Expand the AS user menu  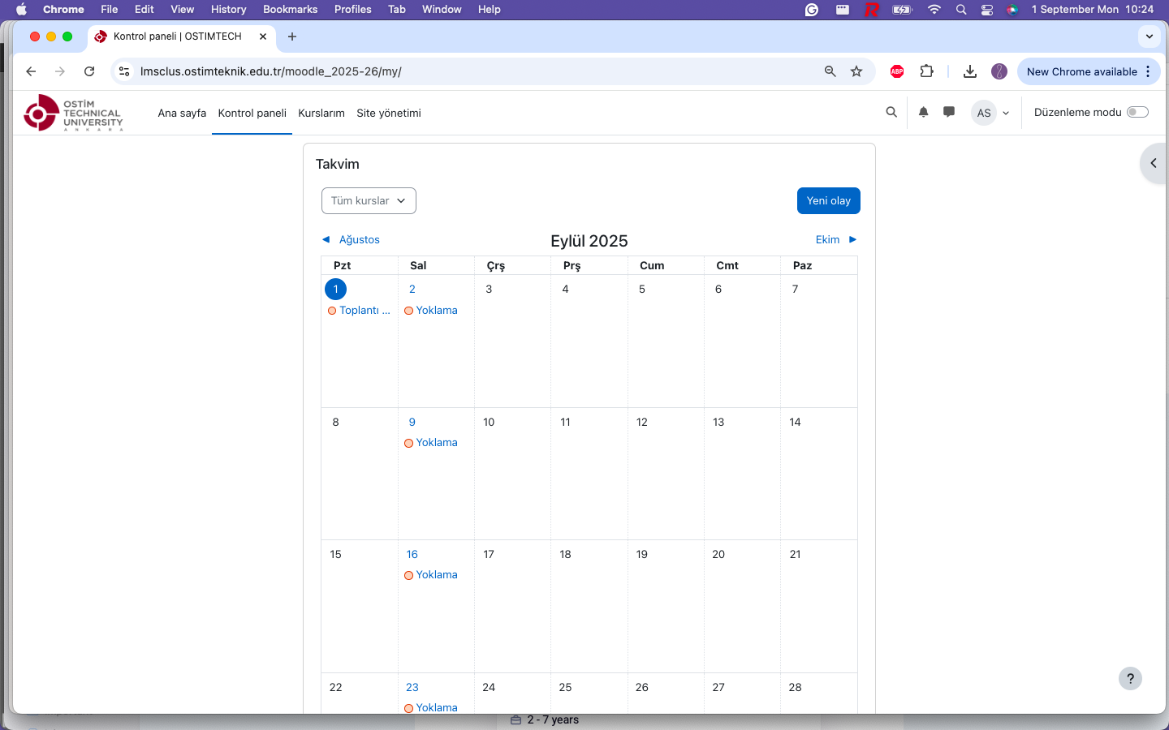pyautogui.click(x=990, y=113)
